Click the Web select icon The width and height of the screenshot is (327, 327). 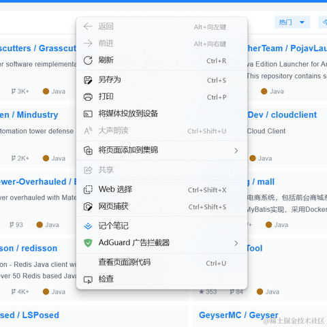click(88, 189)
